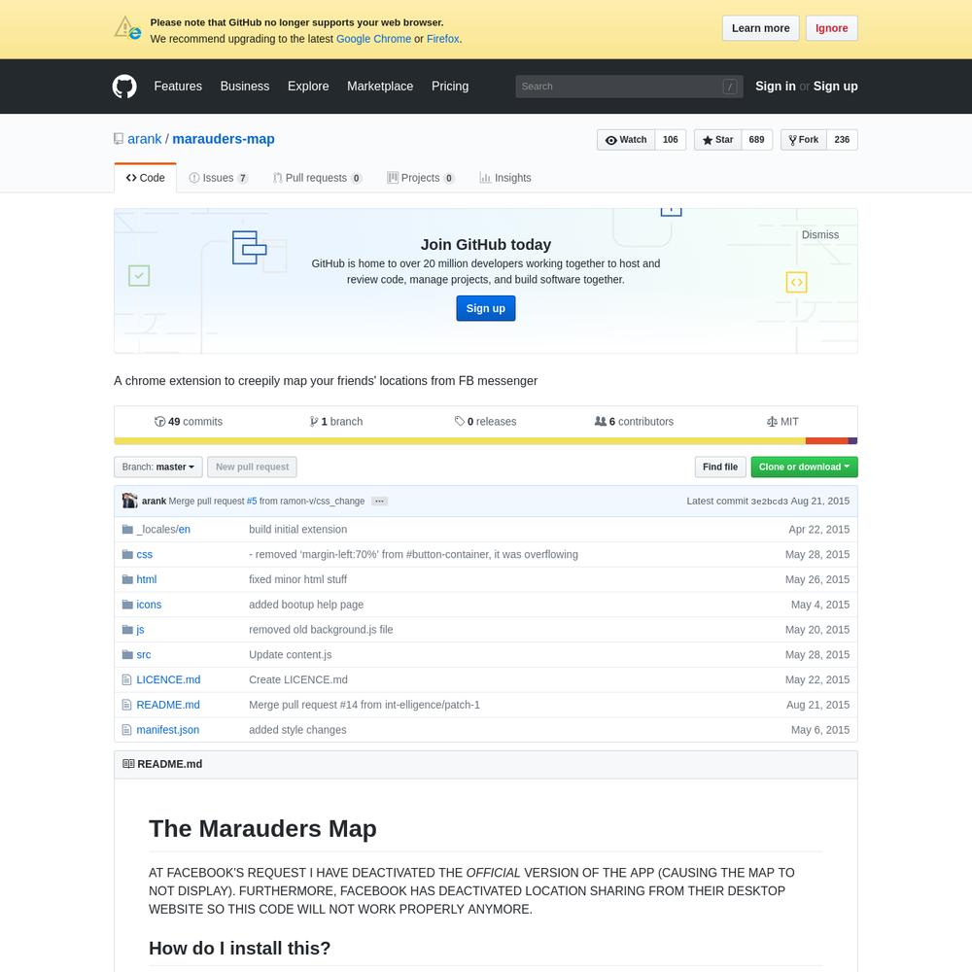Open Marketplace in the top navigation

click(x=380, y=87)
